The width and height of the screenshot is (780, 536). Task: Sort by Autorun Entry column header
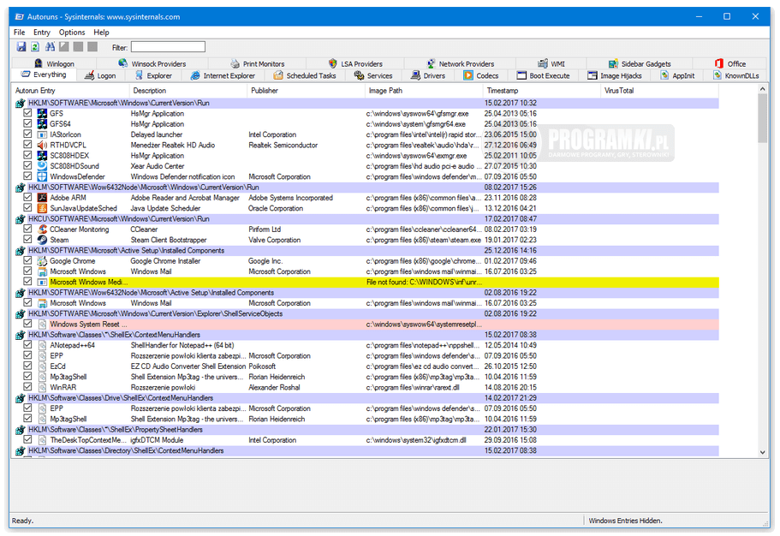point(70,91)
